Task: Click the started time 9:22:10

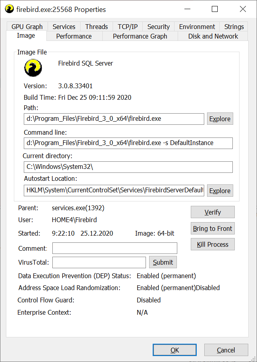Action: [63, 233]
